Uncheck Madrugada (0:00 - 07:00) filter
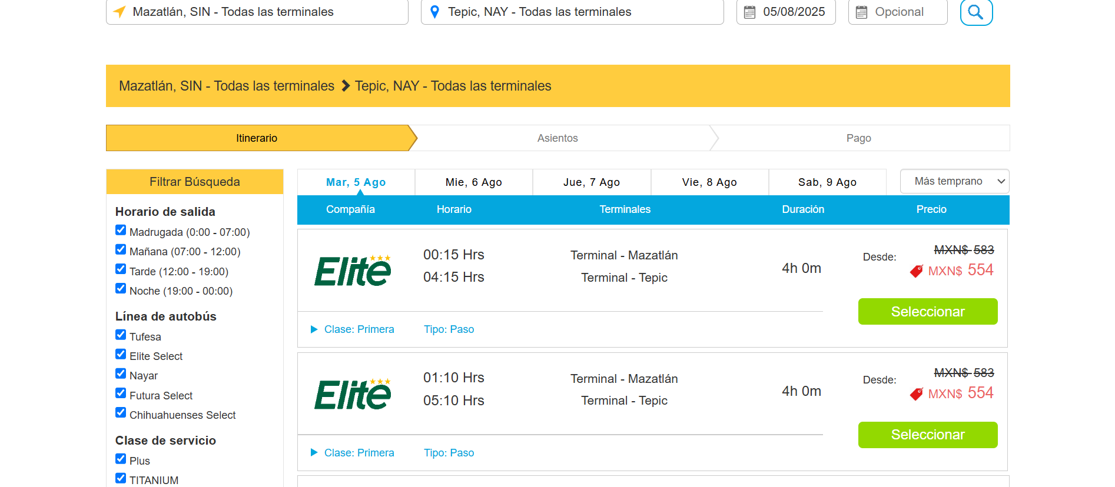The image size is (1115, 487). coord(121,230)
